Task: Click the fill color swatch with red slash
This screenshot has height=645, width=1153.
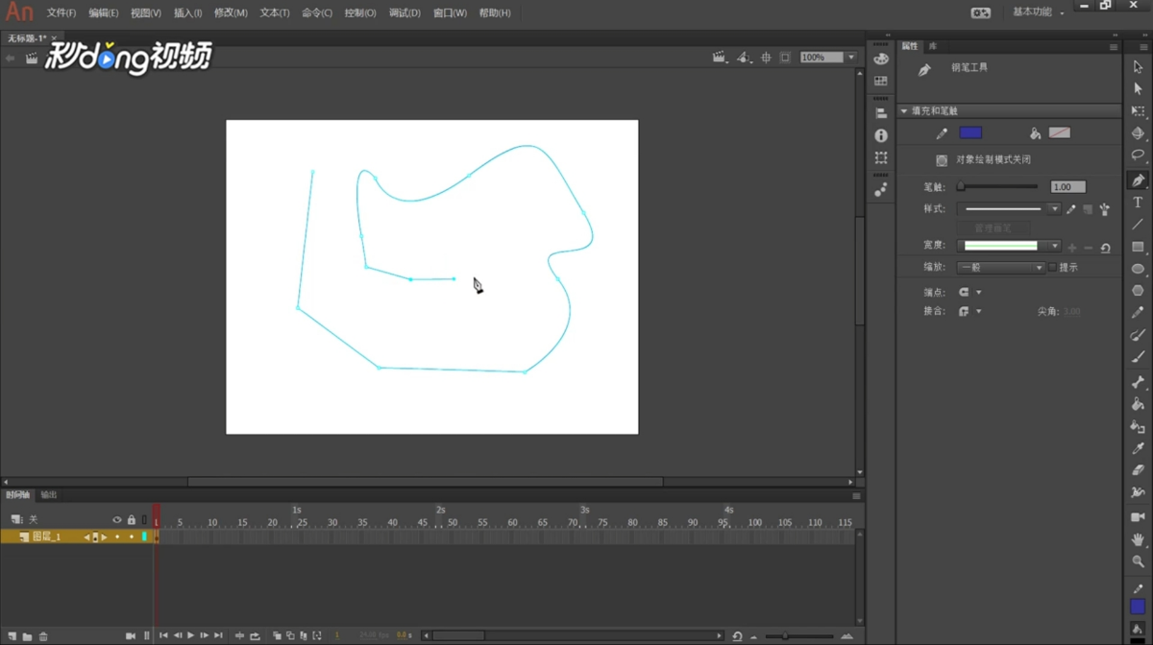Action: (x=1059, y=132)
